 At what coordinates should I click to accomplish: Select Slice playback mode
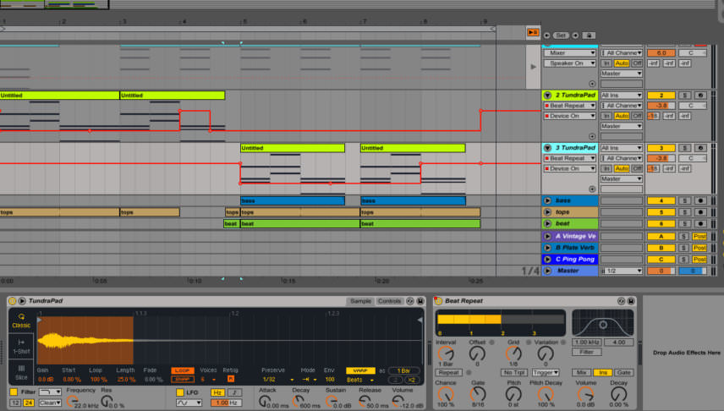coord(21,373)
